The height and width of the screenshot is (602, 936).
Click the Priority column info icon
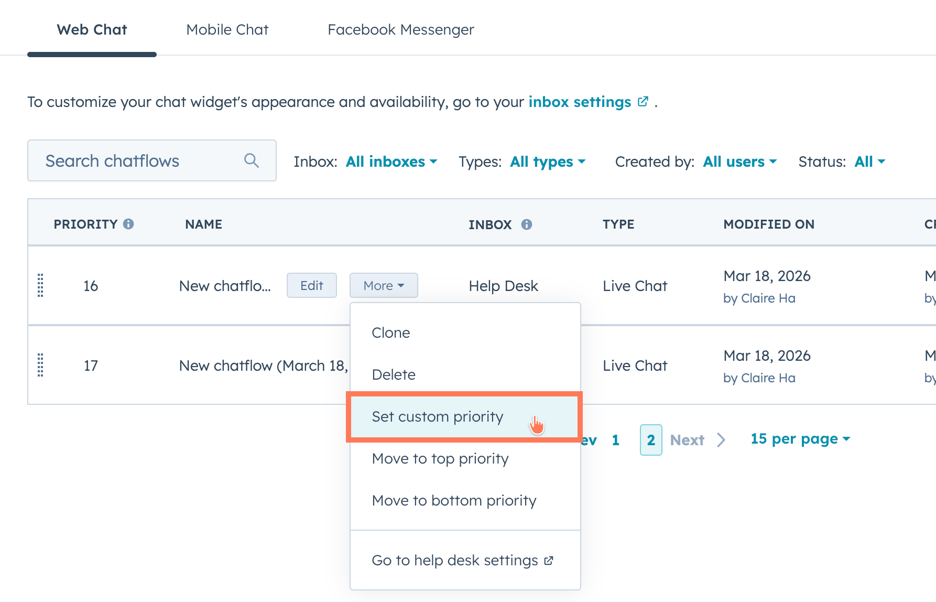point(128,224)
